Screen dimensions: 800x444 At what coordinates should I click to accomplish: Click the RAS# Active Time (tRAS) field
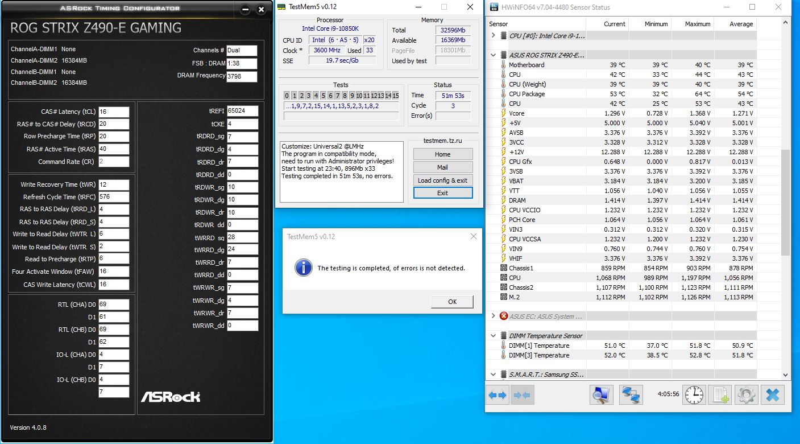coord(114,149)
